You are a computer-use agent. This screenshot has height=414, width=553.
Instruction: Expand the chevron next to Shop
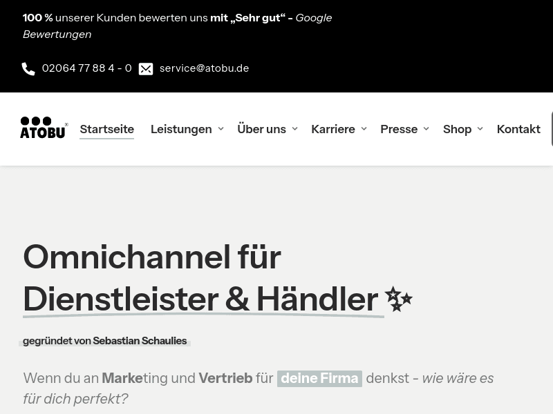coord(480,129)
